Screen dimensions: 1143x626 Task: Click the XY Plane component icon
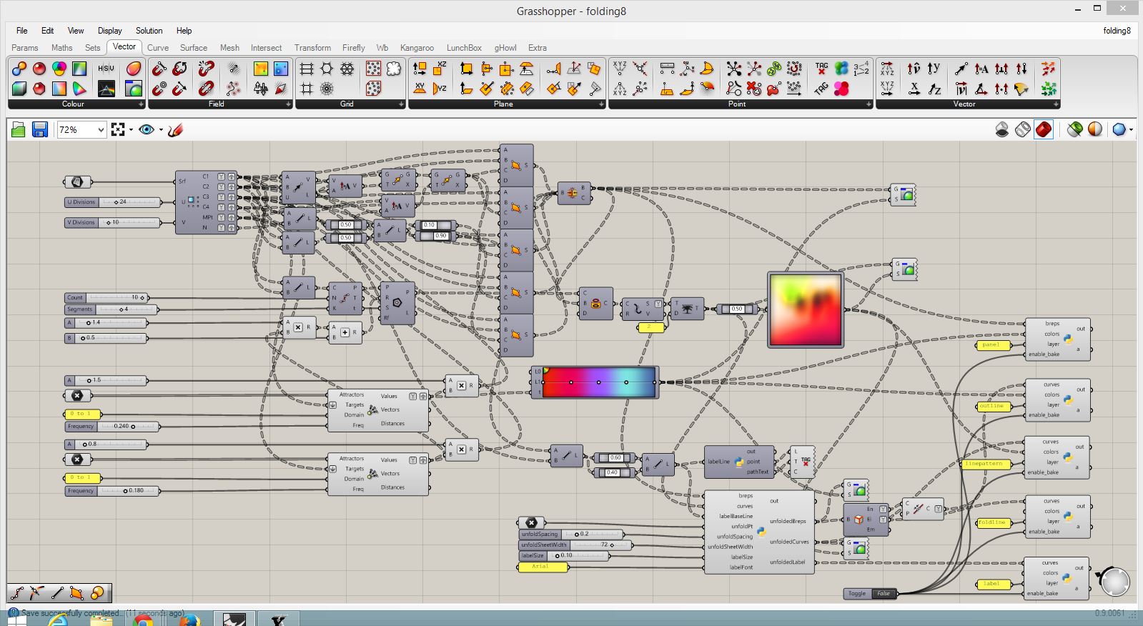coord(420,89)
